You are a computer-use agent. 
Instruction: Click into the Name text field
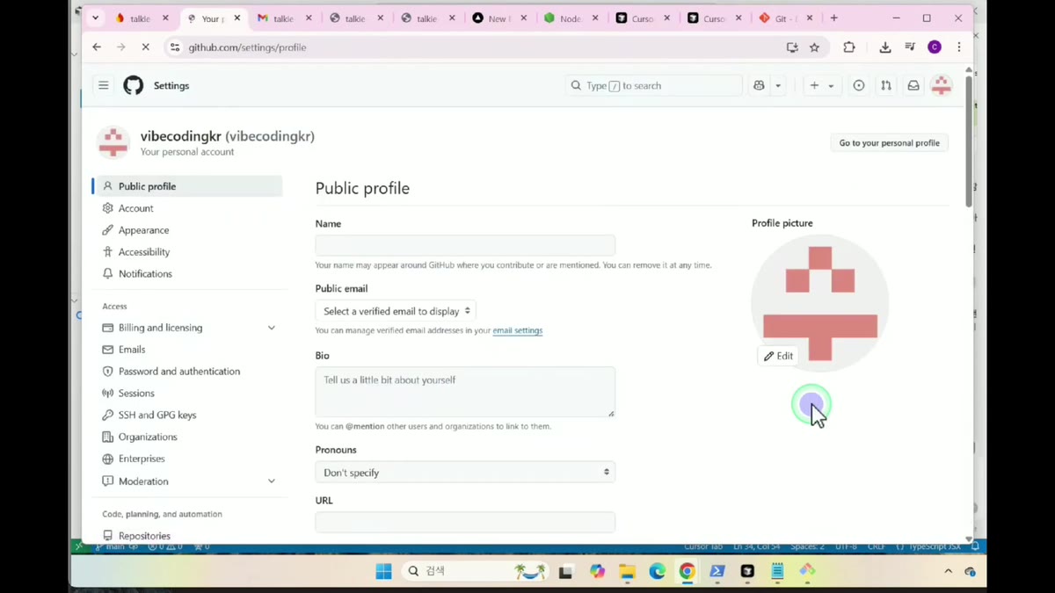pos(465,245)
